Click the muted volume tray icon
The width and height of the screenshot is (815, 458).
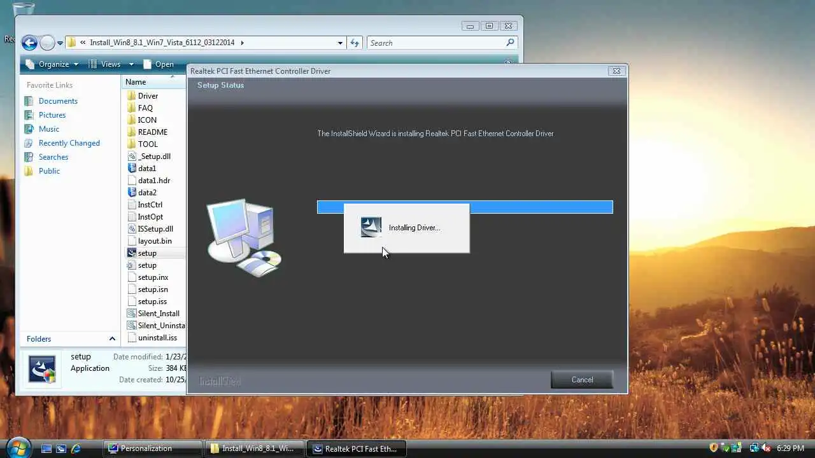766,448
